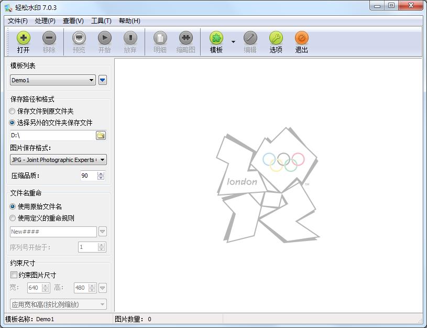Select 保存文件到原文件夹 radio button
The height and width of the screenshot is (328, 427).
[13, 111]
